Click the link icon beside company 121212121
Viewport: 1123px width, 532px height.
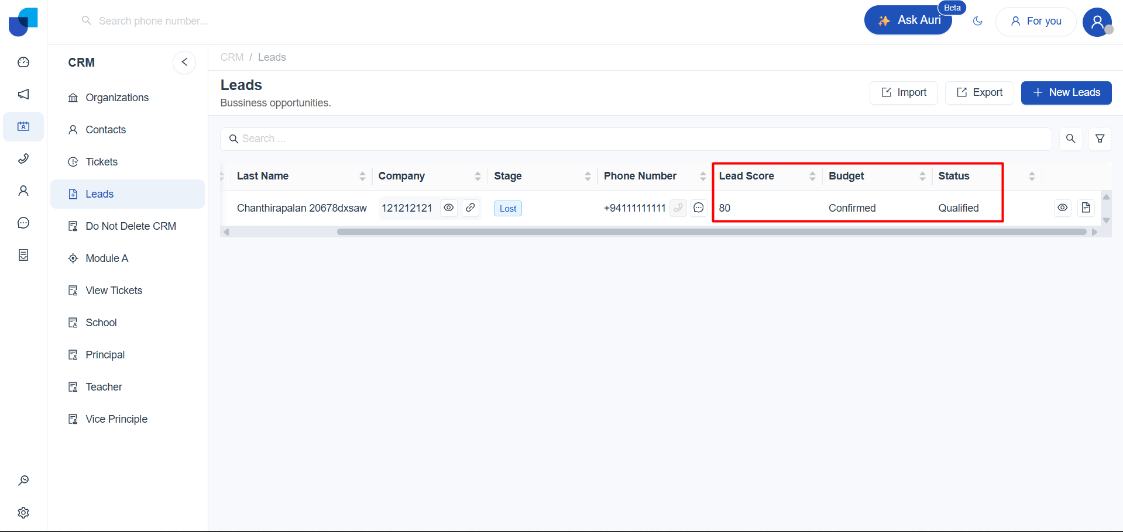coord(470,208)
